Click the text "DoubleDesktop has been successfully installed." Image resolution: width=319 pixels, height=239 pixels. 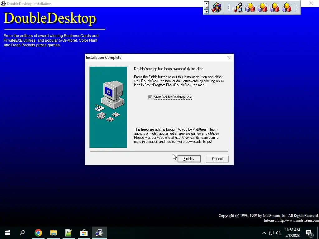point(169,69)
